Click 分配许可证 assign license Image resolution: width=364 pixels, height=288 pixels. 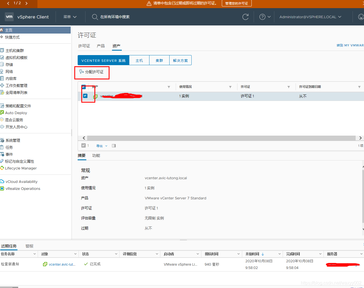[91, 72]
